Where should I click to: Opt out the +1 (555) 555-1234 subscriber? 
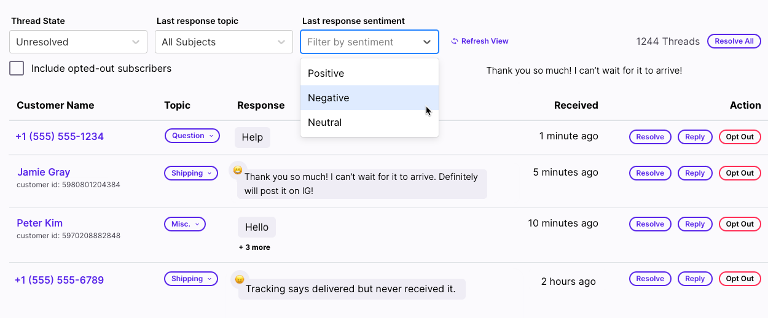[x=740, y=137]
